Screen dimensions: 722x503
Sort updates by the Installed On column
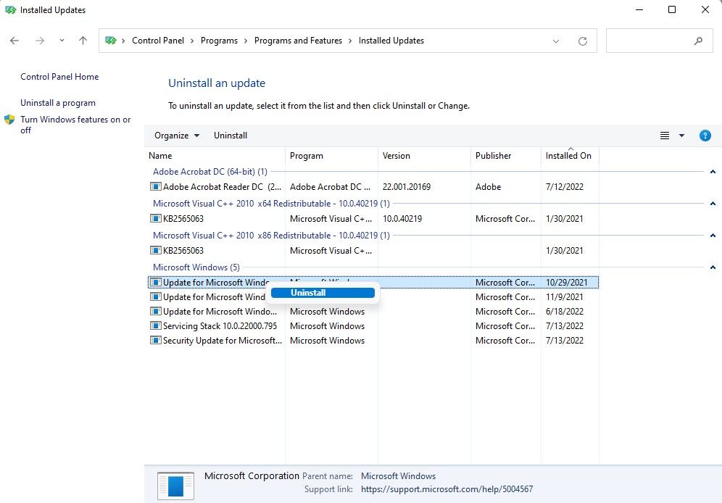(569, 156)
